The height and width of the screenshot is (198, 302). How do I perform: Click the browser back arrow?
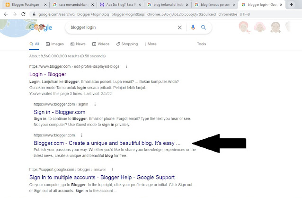click(x=6, y=14)
